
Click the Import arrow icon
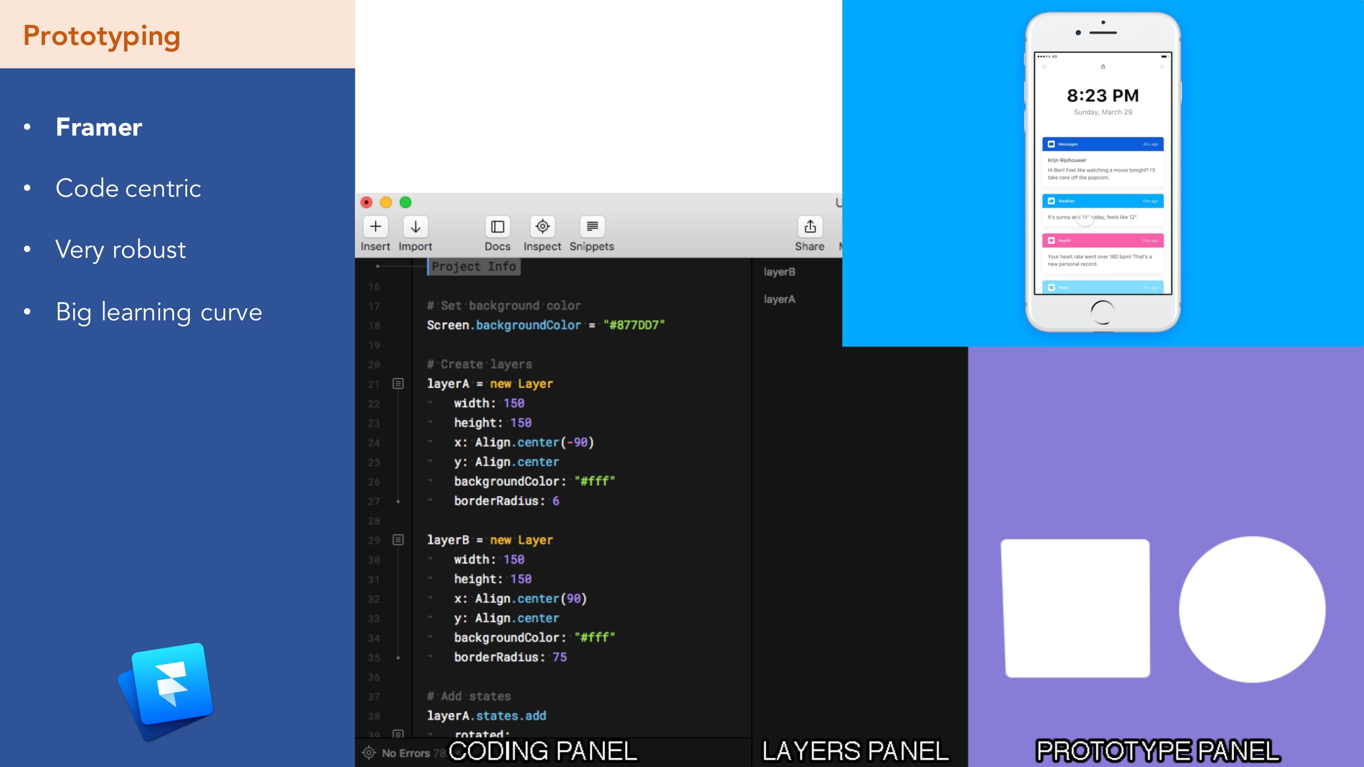(416, 227)
